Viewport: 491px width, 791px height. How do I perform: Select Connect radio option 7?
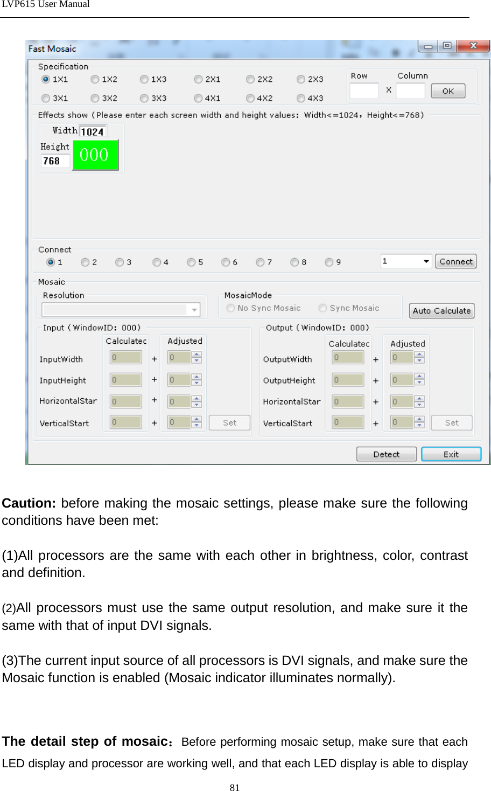(x=260, y=262)
